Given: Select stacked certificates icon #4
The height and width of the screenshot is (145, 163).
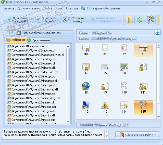Looking at the screenshot, I should [86, 69].
